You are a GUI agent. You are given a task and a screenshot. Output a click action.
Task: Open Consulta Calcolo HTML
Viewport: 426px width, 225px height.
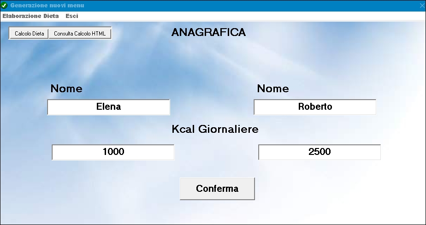point(80,34)
